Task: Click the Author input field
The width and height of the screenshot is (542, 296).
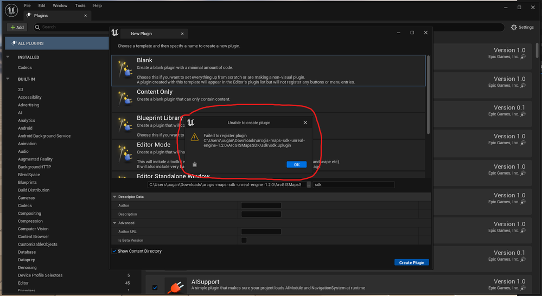Action: click(261, 205)
